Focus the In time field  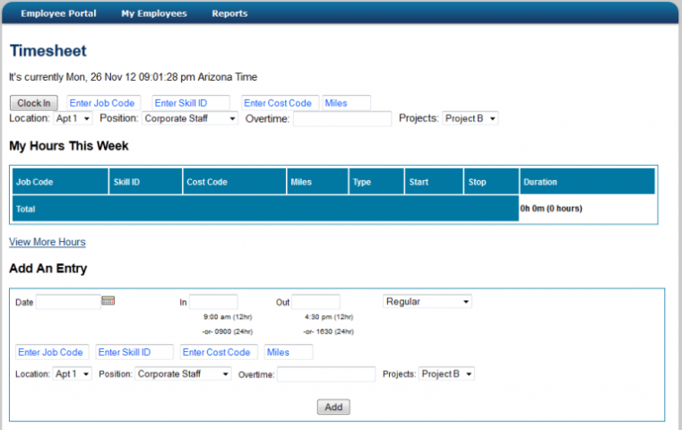(x=213, y=302)
